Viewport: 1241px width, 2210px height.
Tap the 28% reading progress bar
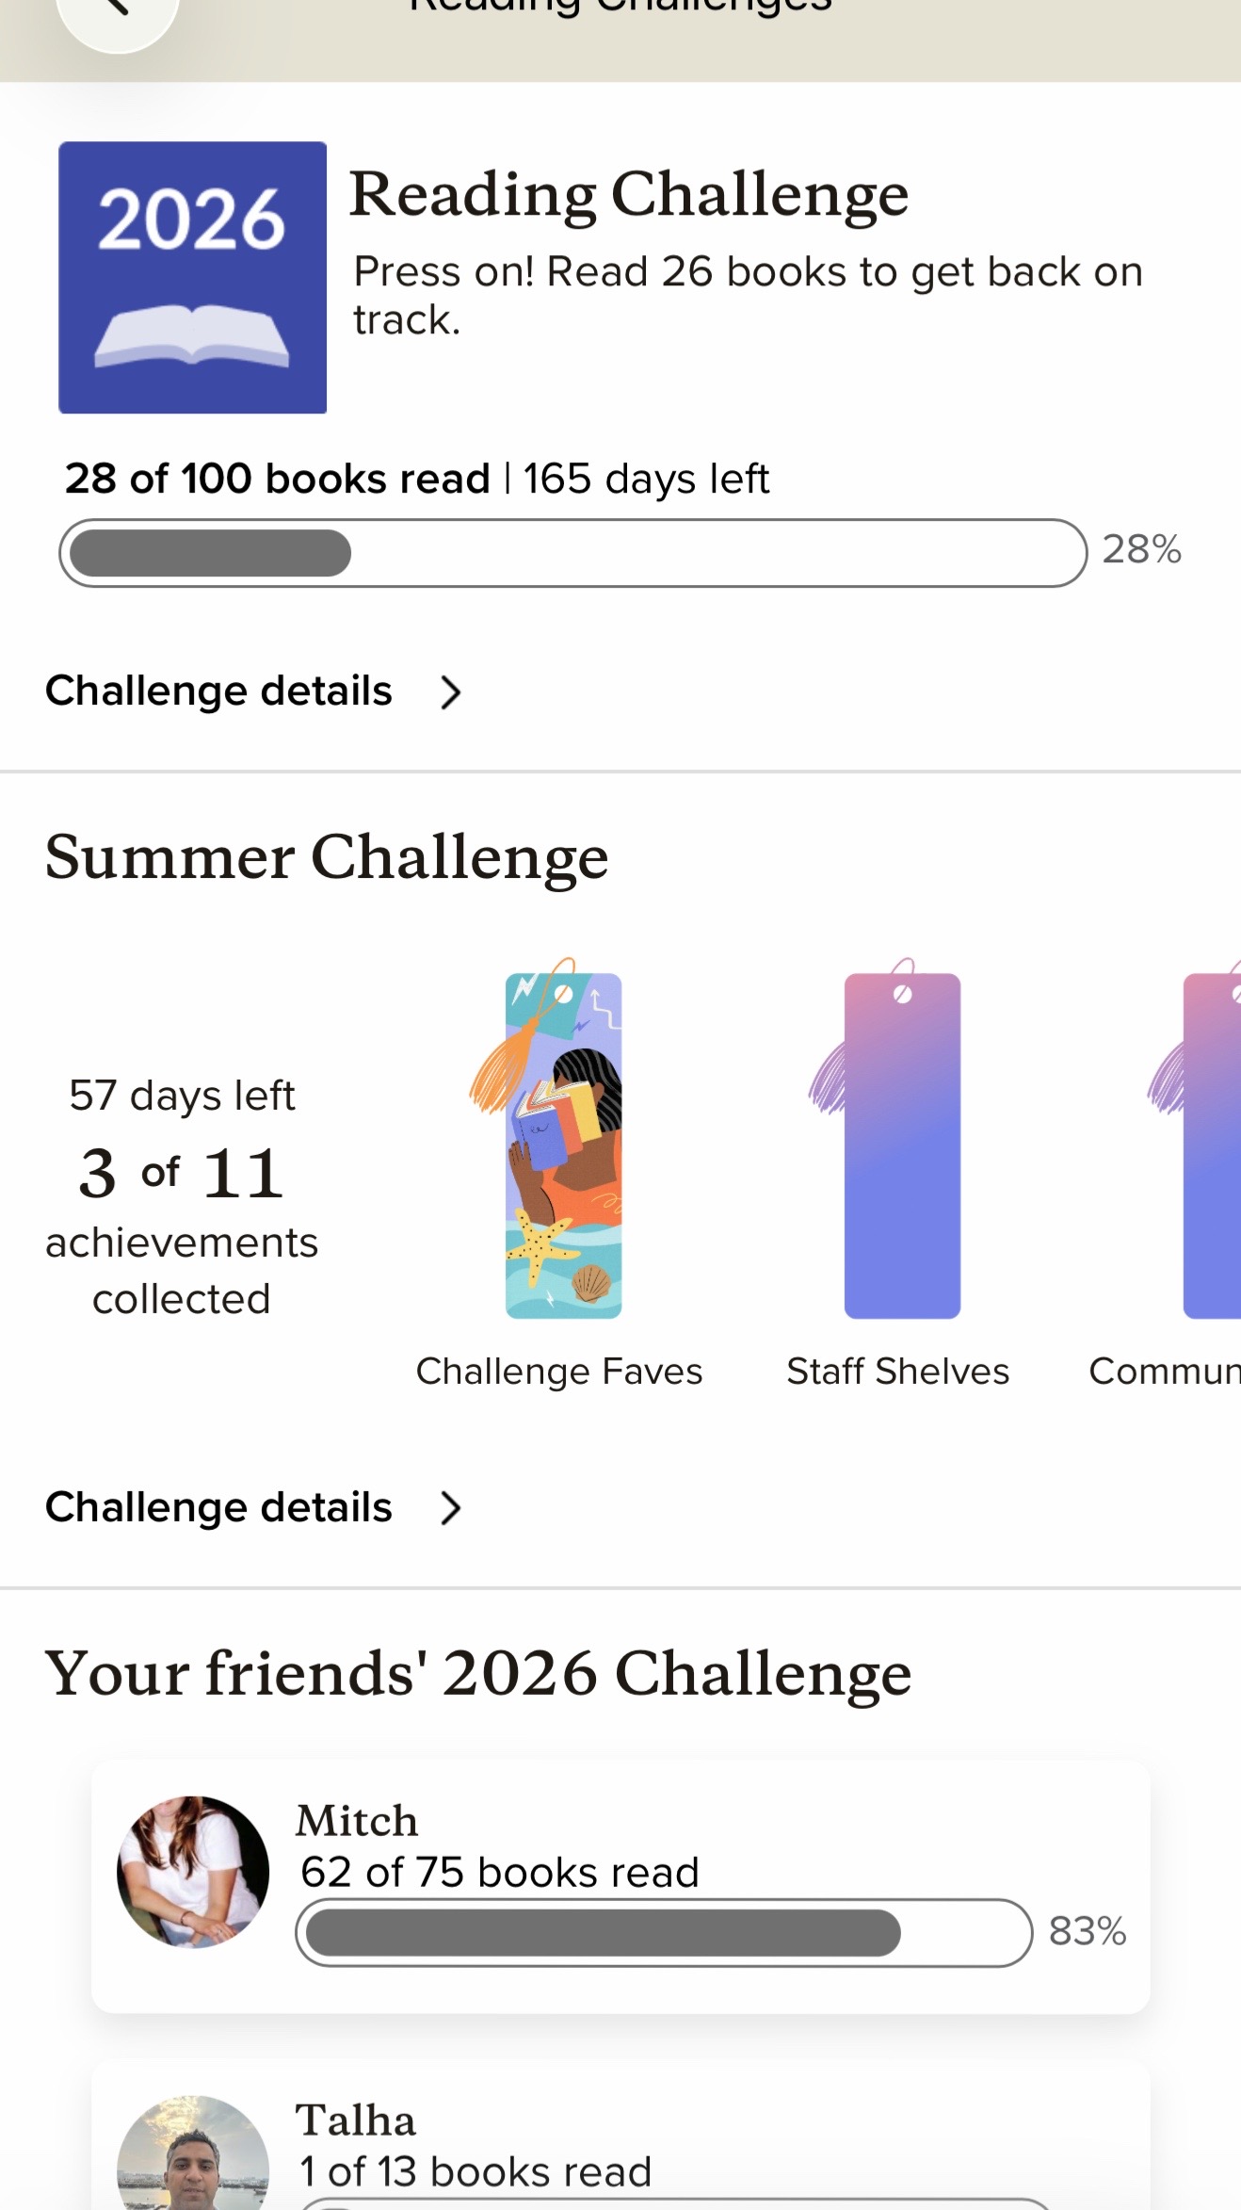573,553
